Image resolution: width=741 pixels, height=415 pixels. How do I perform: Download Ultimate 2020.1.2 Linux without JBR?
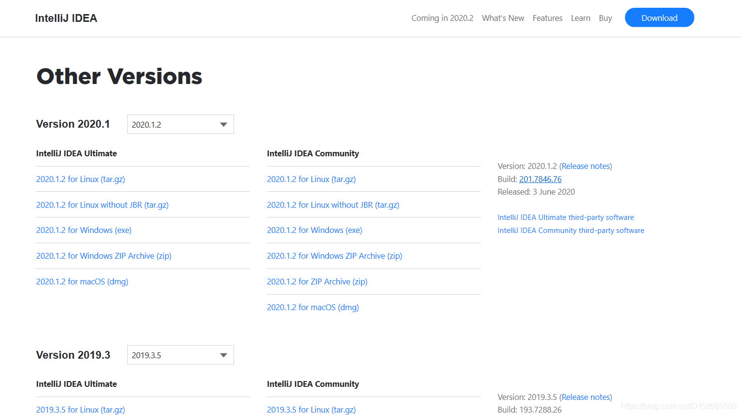(102, 205)
